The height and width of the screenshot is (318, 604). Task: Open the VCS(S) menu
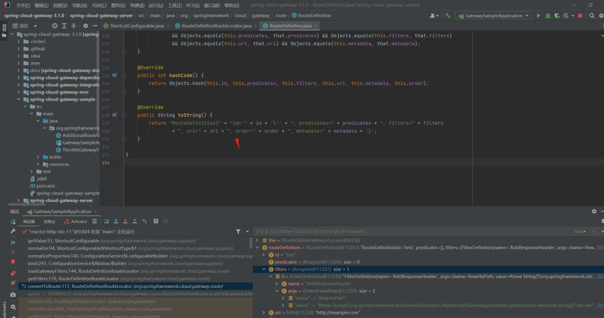pos(193,5)
